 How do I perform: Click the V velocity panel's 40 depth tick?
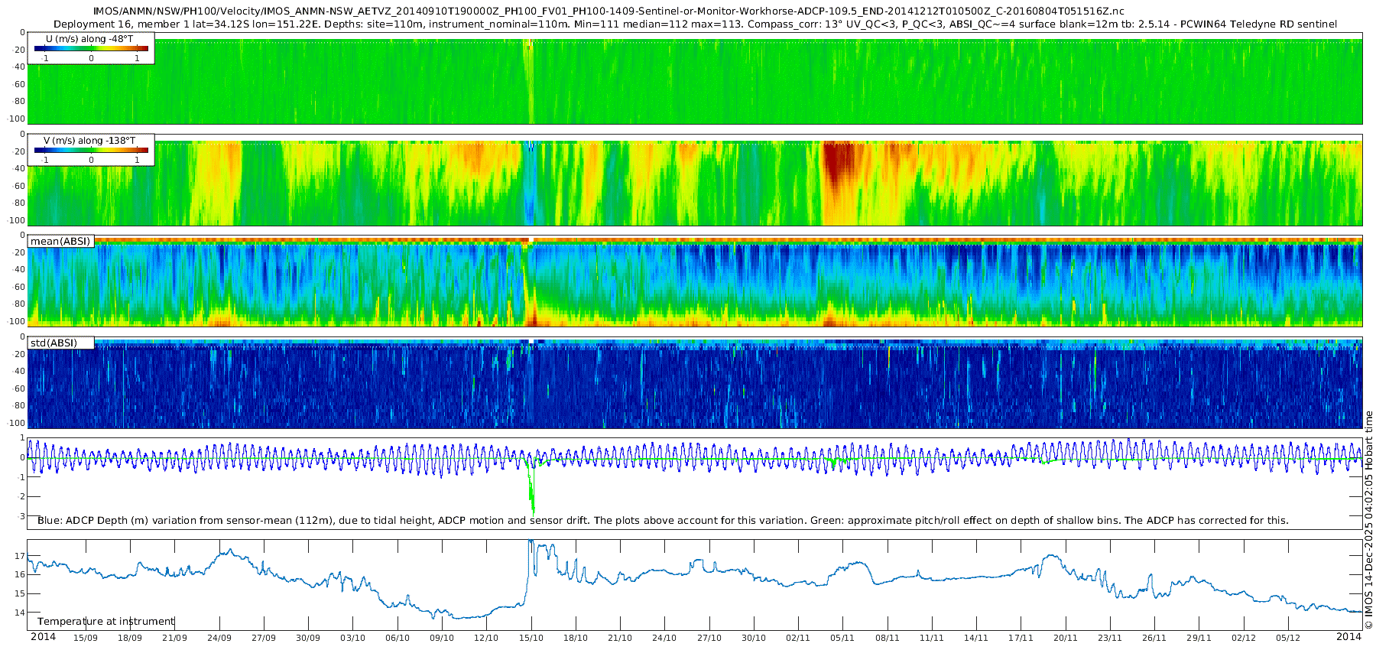pyautogui.click(x=20, y=168)
